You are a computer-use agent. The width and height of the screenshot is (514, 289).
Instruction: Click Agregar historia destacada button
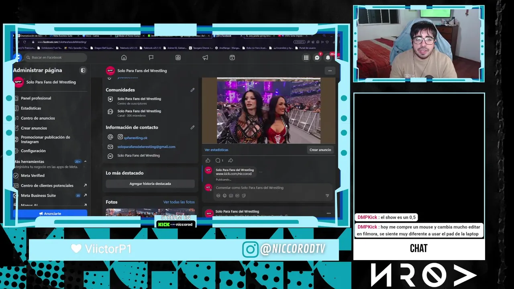coord(150,183)
